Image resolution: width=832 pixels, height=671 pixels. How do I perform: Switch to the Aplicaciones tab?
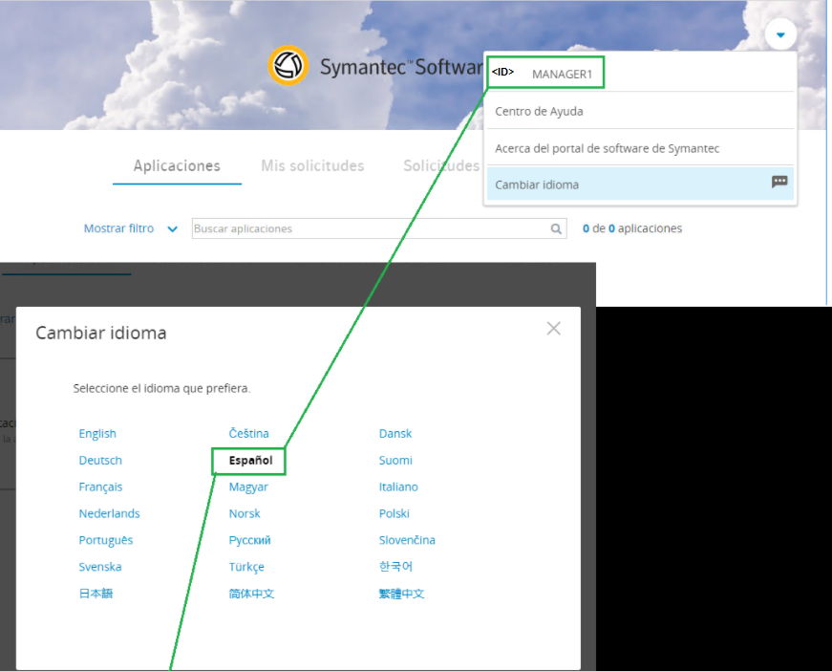tap(177, 166)
